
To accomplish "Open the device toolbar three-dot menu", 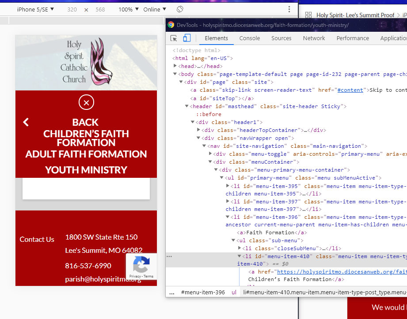I will (x=289, y=9).
